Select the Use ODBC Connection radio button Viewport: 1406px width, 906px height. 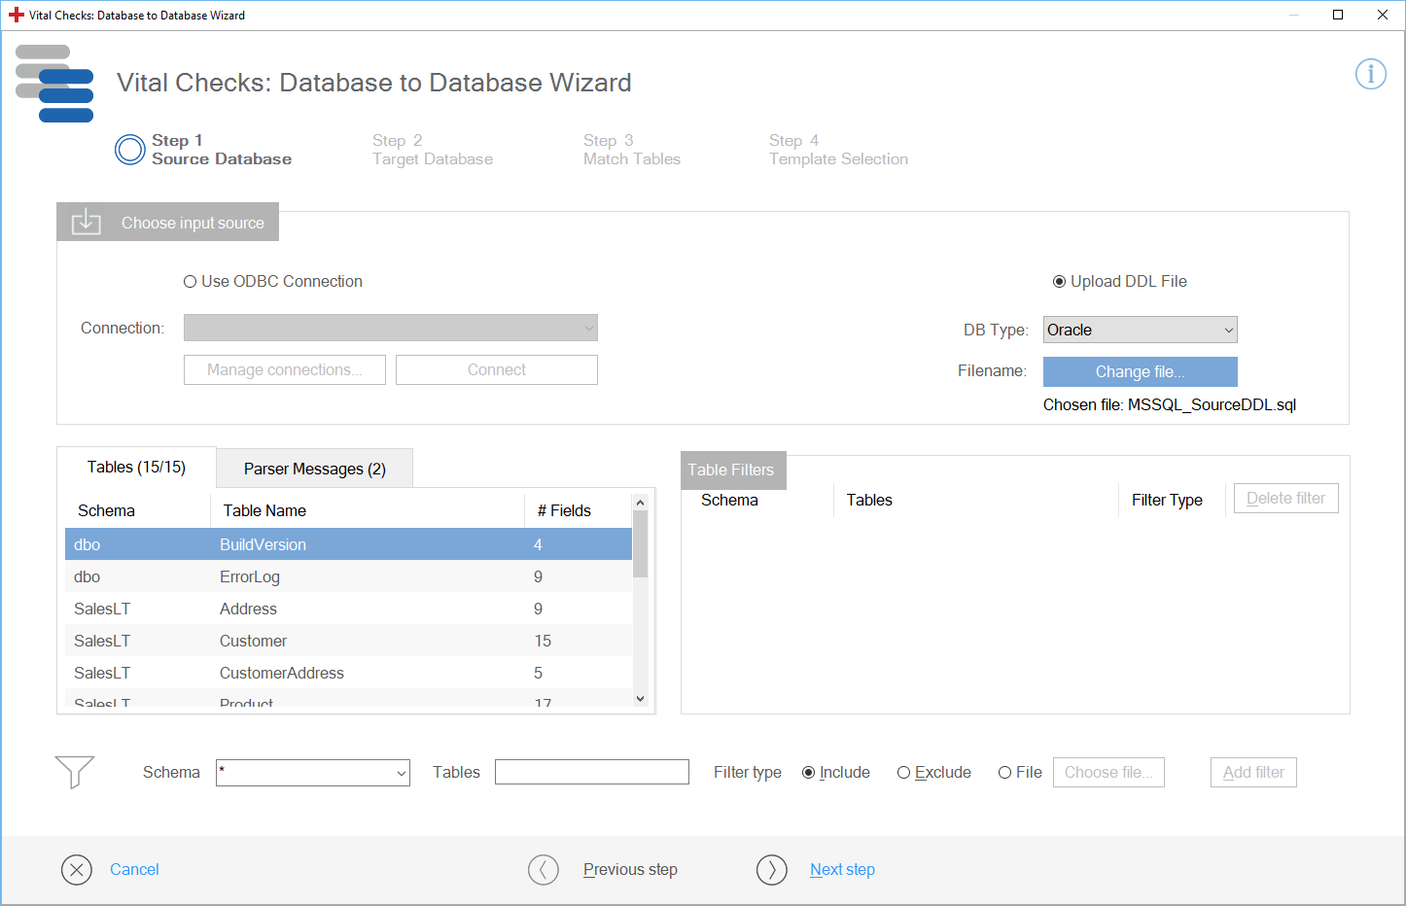[191, 282]
